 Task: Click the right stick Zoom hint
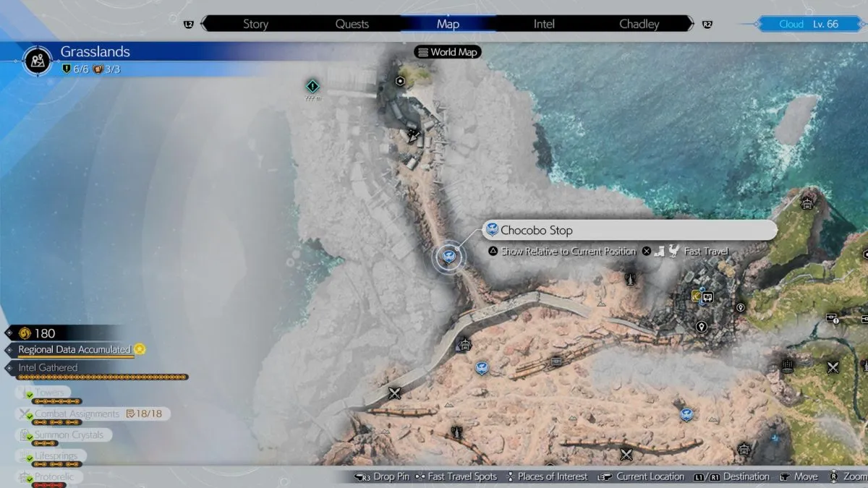(x=848, y=476)
